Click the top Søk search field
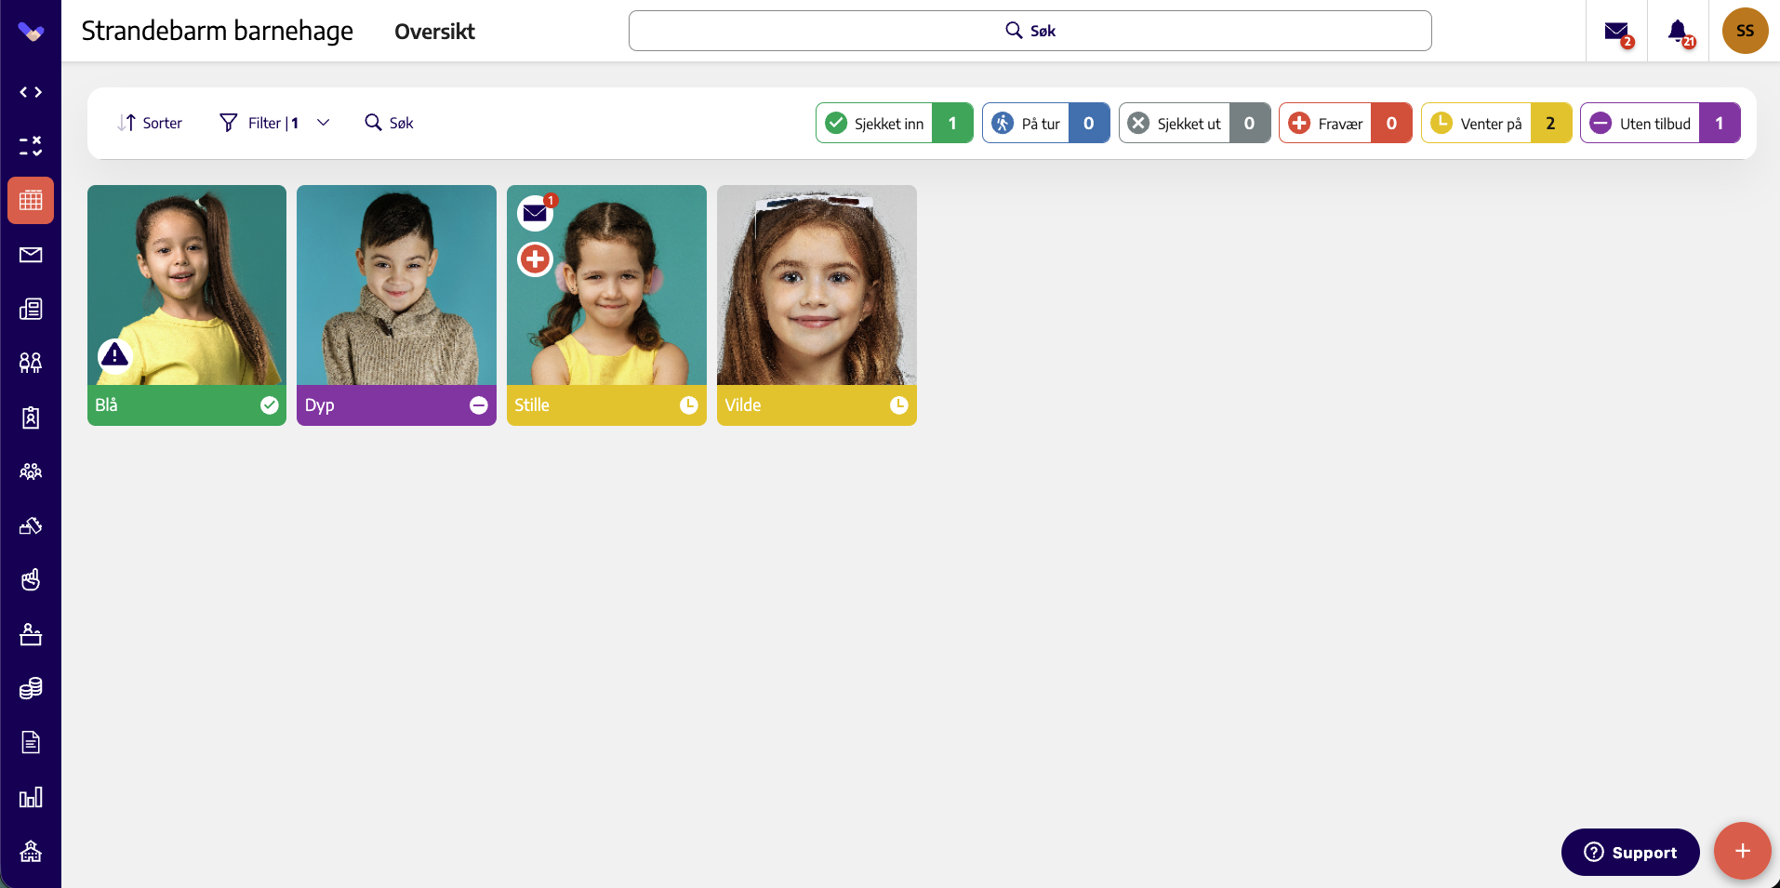Screen dimensions: 1780x888 pyautogui.click(x=1030, y=31)
